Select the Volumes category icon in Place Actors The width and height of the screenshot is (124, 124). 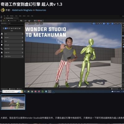[18, 28]
